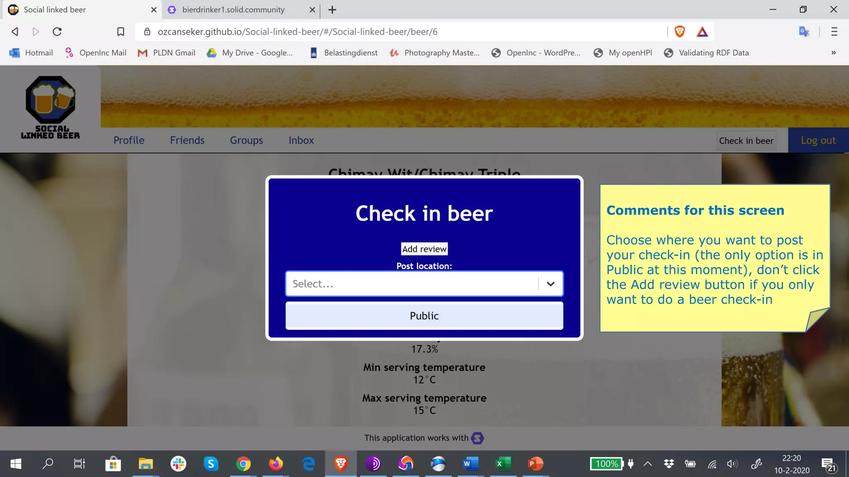Viewport: 849px width, 477px height.
Task: Open PowerPoint from the taskbar
Action: coord(536,464)
